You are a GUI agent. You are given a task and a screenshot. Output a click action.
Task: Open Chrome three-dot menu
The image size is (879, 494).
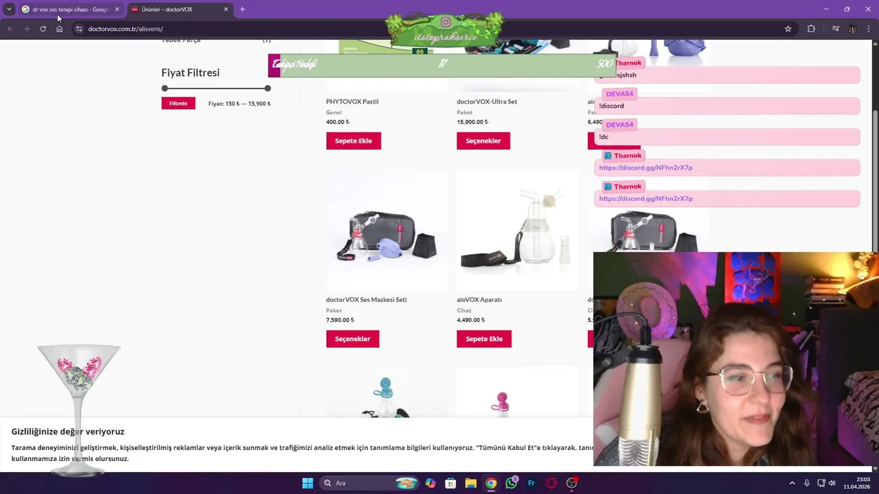pos(869,29)
